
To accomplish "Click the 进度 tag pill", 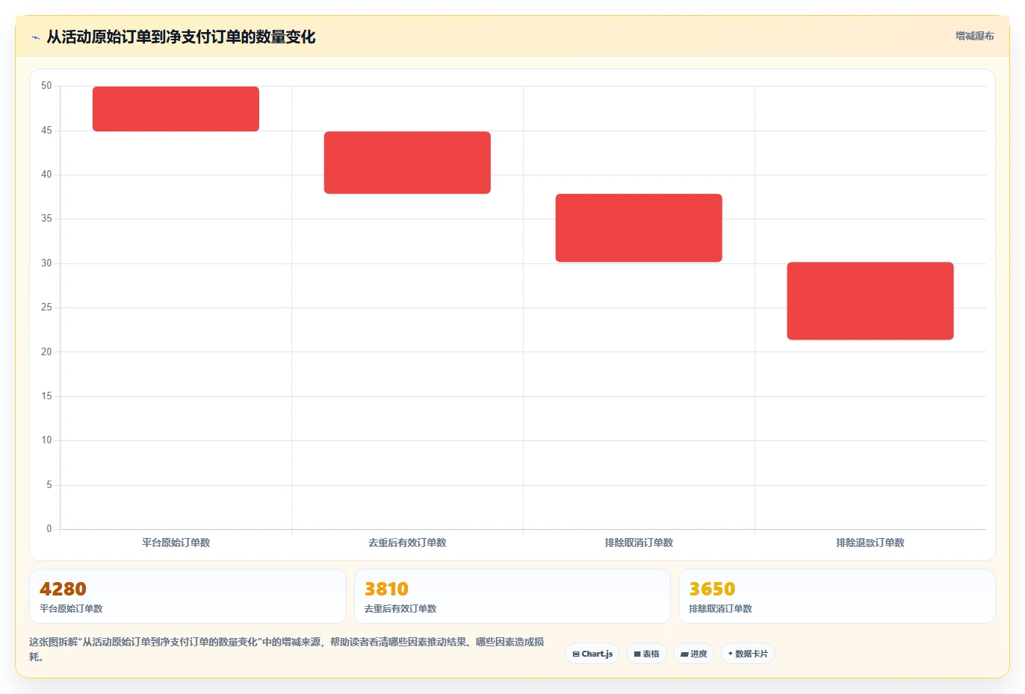I will point(693,654).
